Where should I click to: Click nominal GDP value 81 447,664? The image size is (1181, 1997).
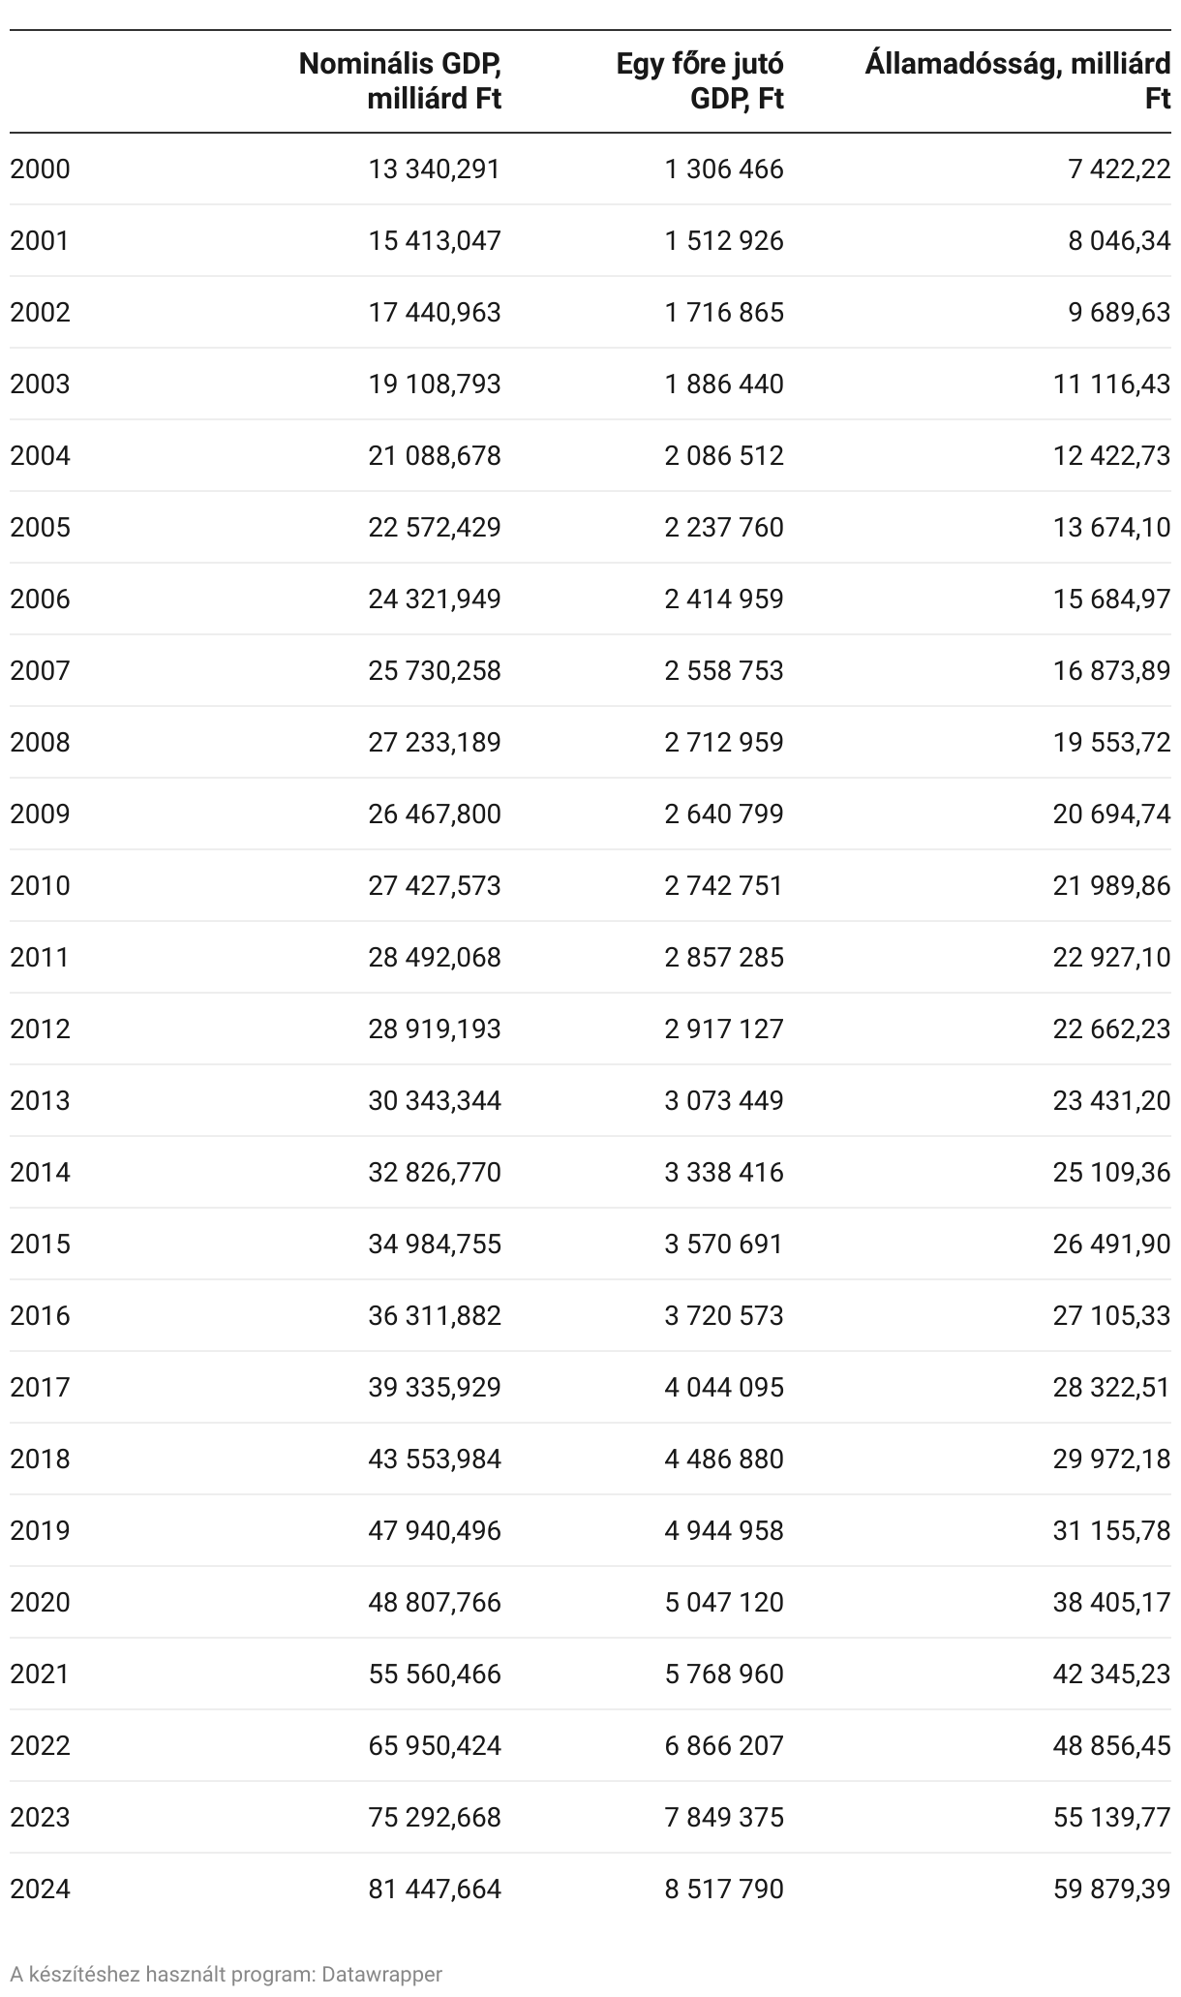[435, 1889]
